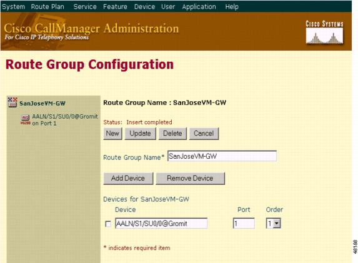Screen dimensions: 358x263
Task: Open the System menu
Action: click(14, 7)
